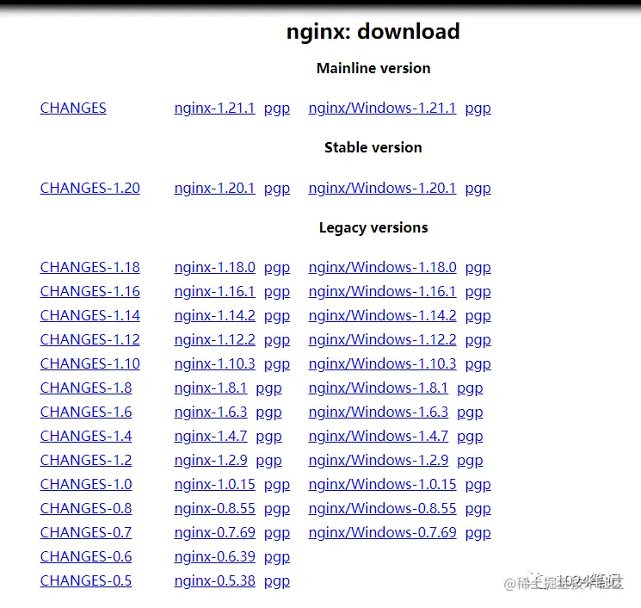The width and height of the screenshot is (641, 608).
Task: Open CHANGES-1.10 link
Action: point(90,363)
